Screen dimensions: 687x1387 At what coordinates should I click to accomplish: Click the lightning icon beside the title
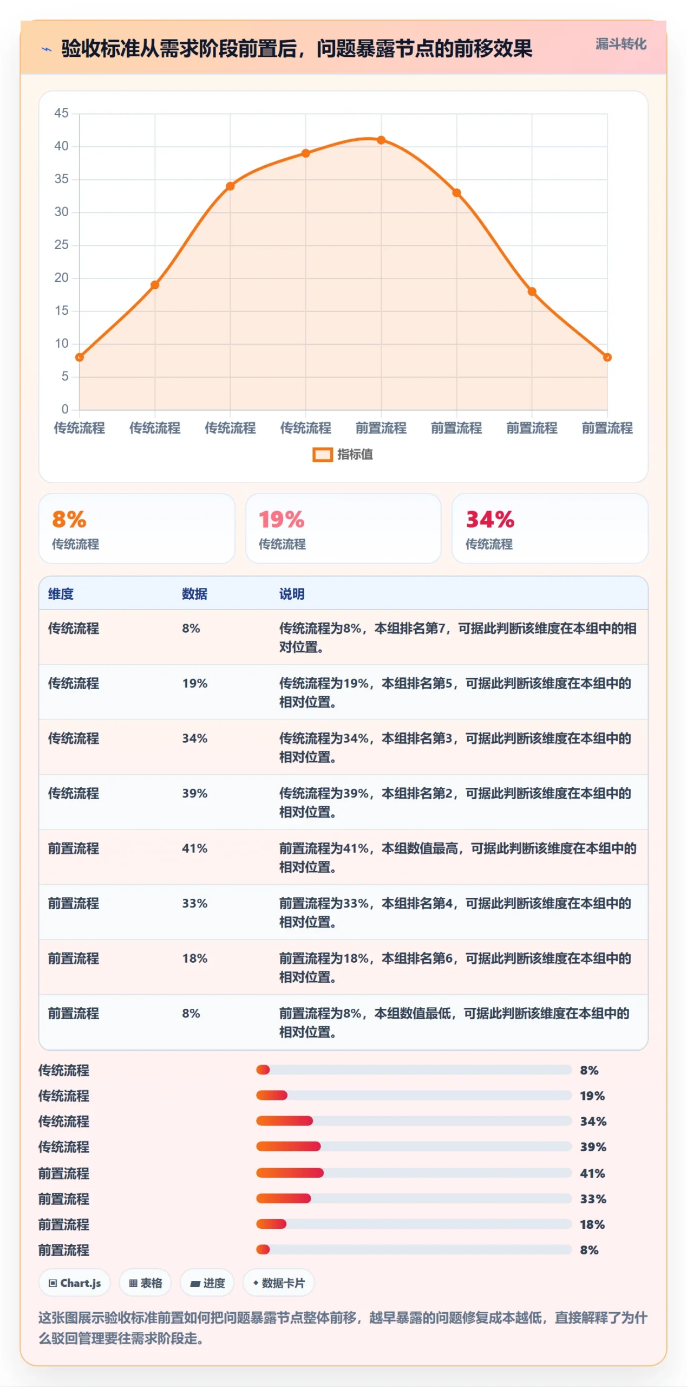(x=47, y=49)
